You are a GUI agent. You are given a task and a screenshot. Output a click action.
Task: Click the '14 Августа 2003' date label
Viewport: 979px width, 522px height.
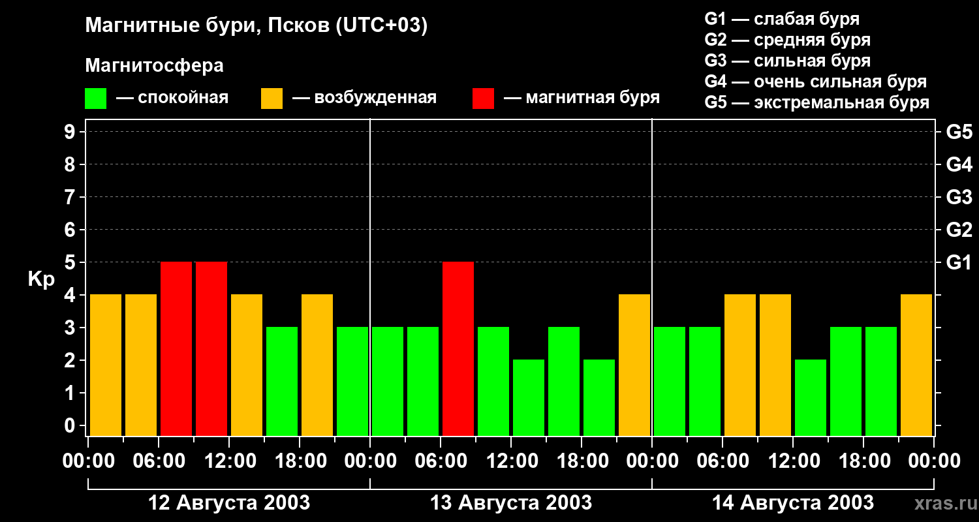click(792, 503)
